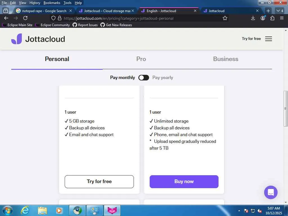Click the Buy now button

[x=184, y=181]
